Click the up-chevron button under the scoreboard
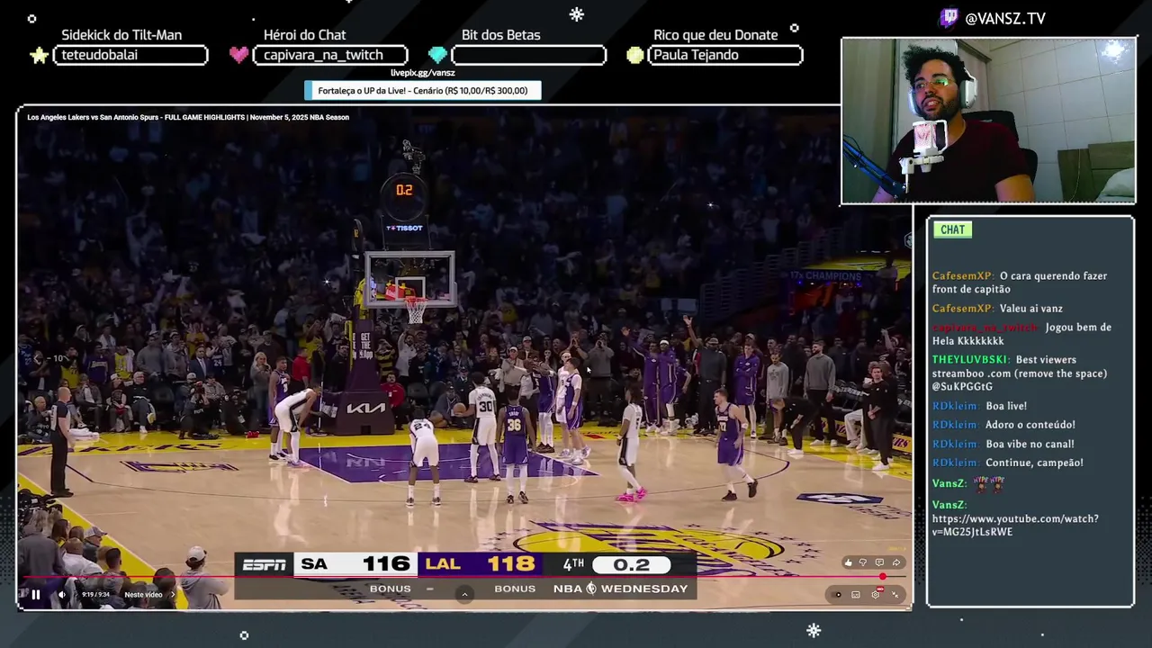 (x=464, y=594)
